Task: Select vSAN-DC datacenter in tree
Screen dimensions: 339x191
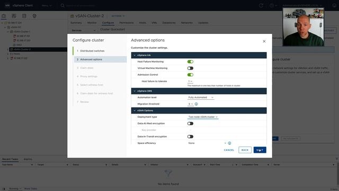Action: pos(16,27)
